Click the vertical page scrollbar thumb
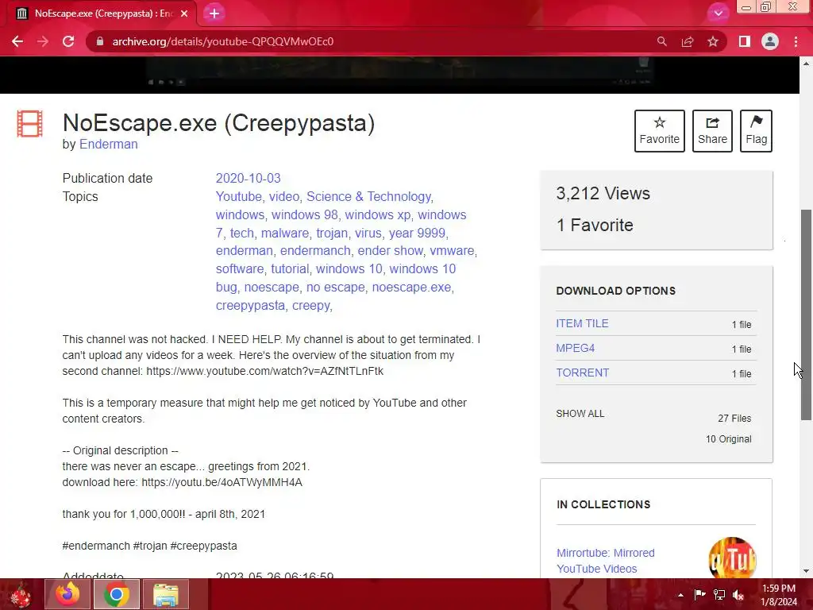813x610 pixels. (x=807, y=315)
